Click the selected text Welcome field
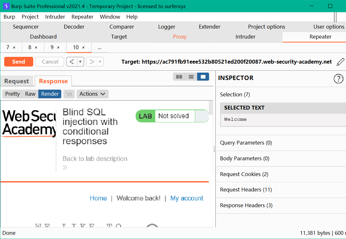346x239 pixels. coord(283,120)
